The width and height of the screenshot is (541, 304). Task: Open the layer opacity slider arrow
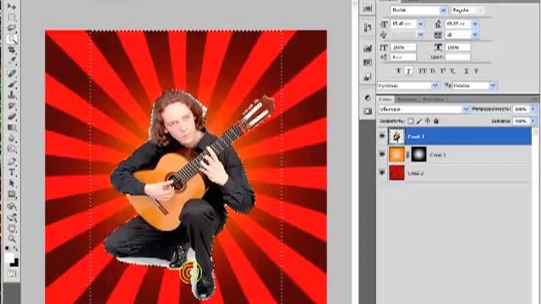[533, 109]
